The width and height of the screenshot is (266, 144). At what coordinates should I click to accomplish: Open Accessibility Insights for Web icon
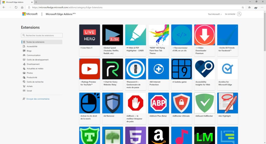pyautogui.click(x=205, y=69)
